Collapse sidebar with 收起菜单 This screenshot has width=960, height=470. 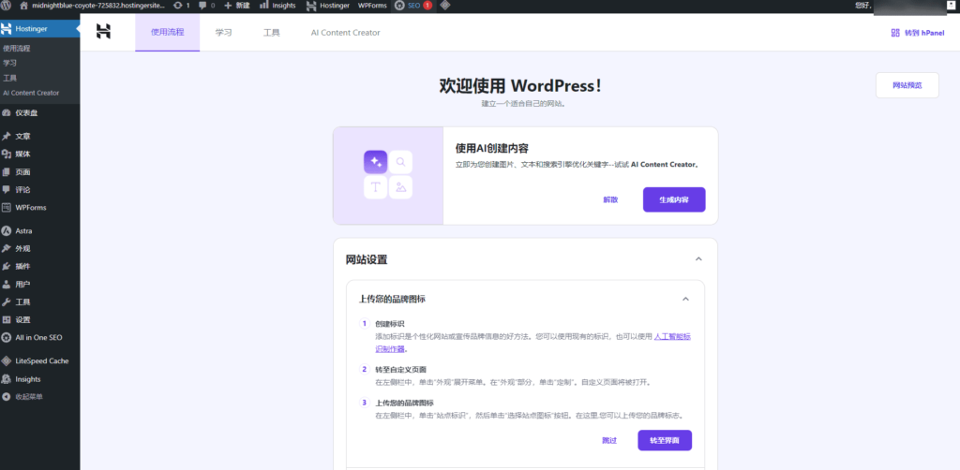coord(29,396)
